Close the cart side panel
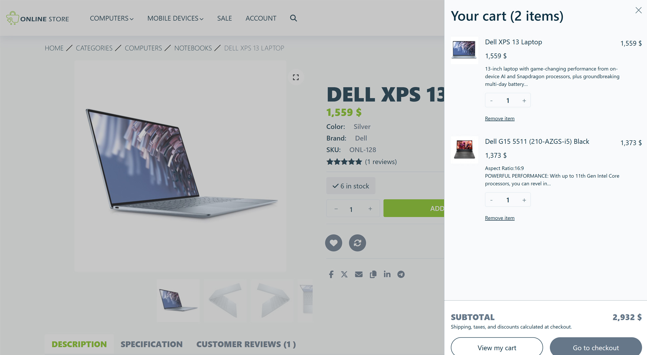 (638, 10)
